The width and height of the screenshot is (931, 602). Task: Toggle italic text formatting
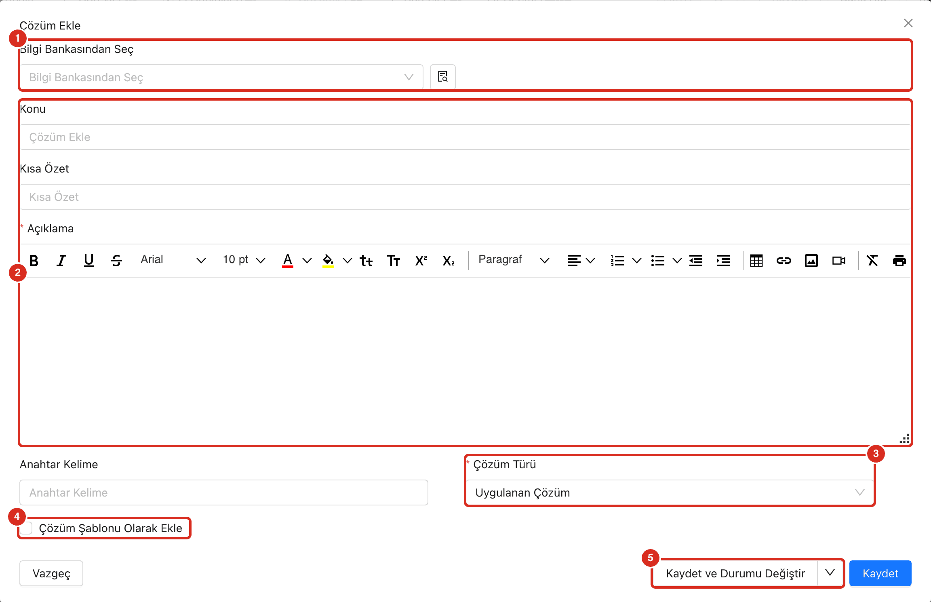click(61, 261)
